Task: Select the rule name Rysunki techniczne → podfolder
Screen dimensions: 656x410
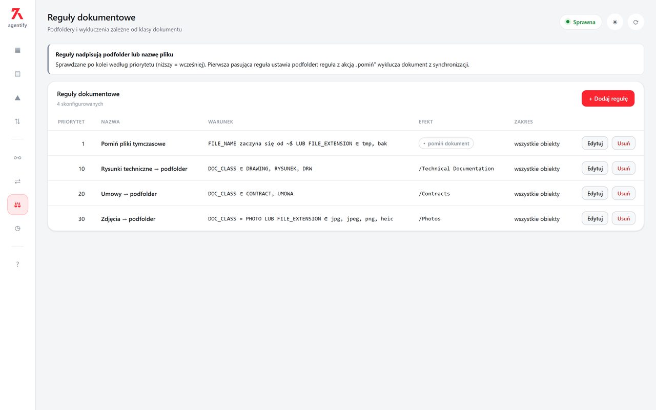Action: point(144,169)
